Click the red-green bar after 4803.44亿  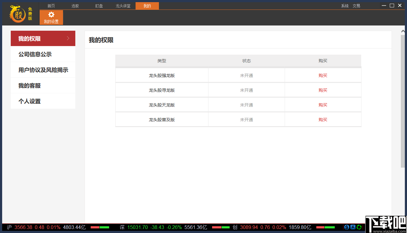point(100,227)
